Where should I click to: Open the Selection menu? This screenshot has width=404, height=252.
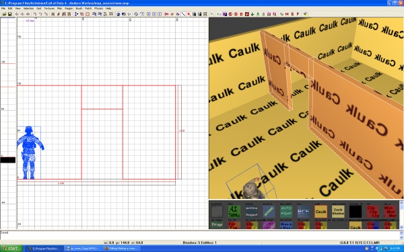(x=28, y=8)
